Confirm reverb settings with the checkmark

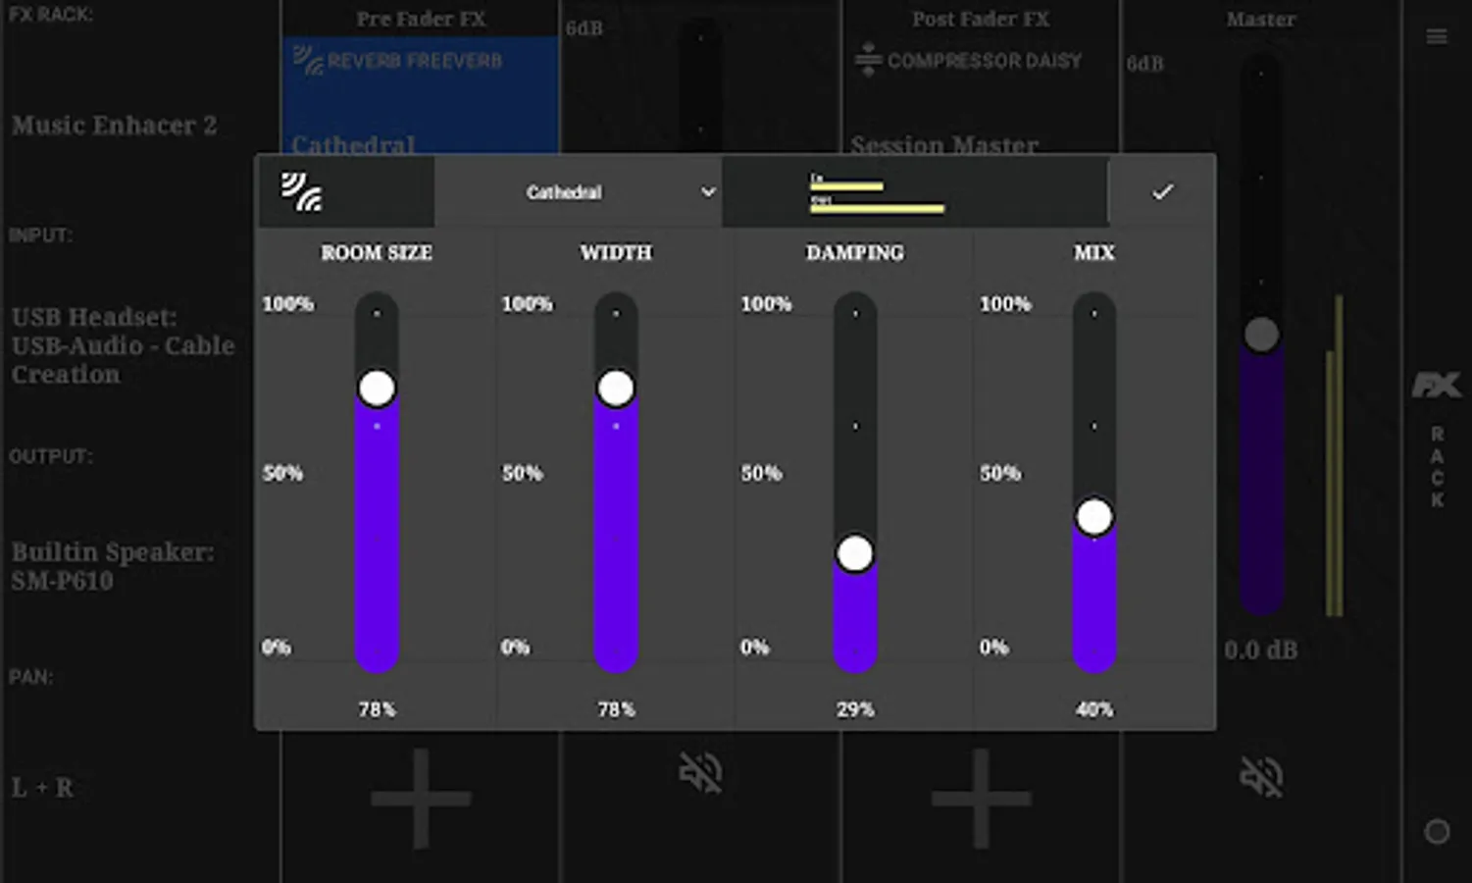click(1162, 191)
